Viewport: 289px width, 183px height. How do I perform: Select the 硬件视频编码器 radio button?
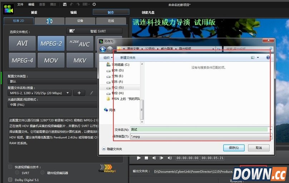click(43, 173)
